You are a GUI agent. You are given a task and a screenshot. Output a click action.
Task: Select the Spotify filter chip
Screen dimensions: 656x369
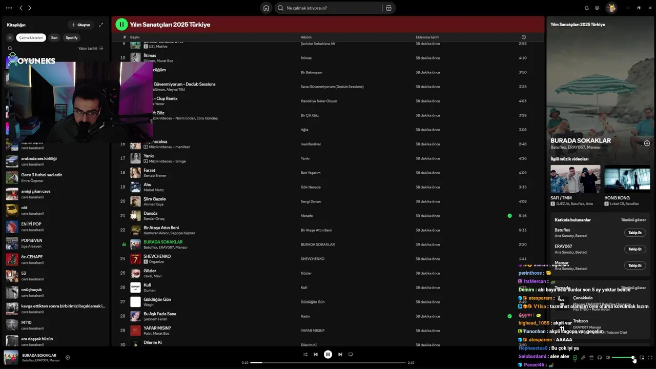point(72,37)
